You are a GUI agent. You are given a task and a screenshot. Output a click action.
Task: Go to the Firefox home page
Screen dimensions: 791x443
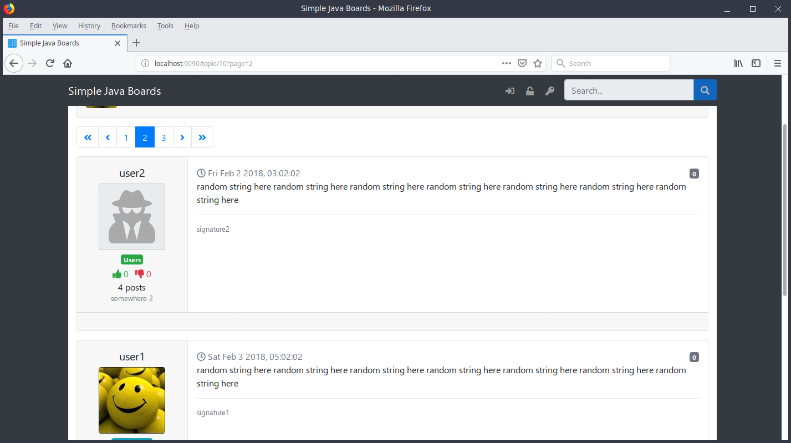(68, 63)
